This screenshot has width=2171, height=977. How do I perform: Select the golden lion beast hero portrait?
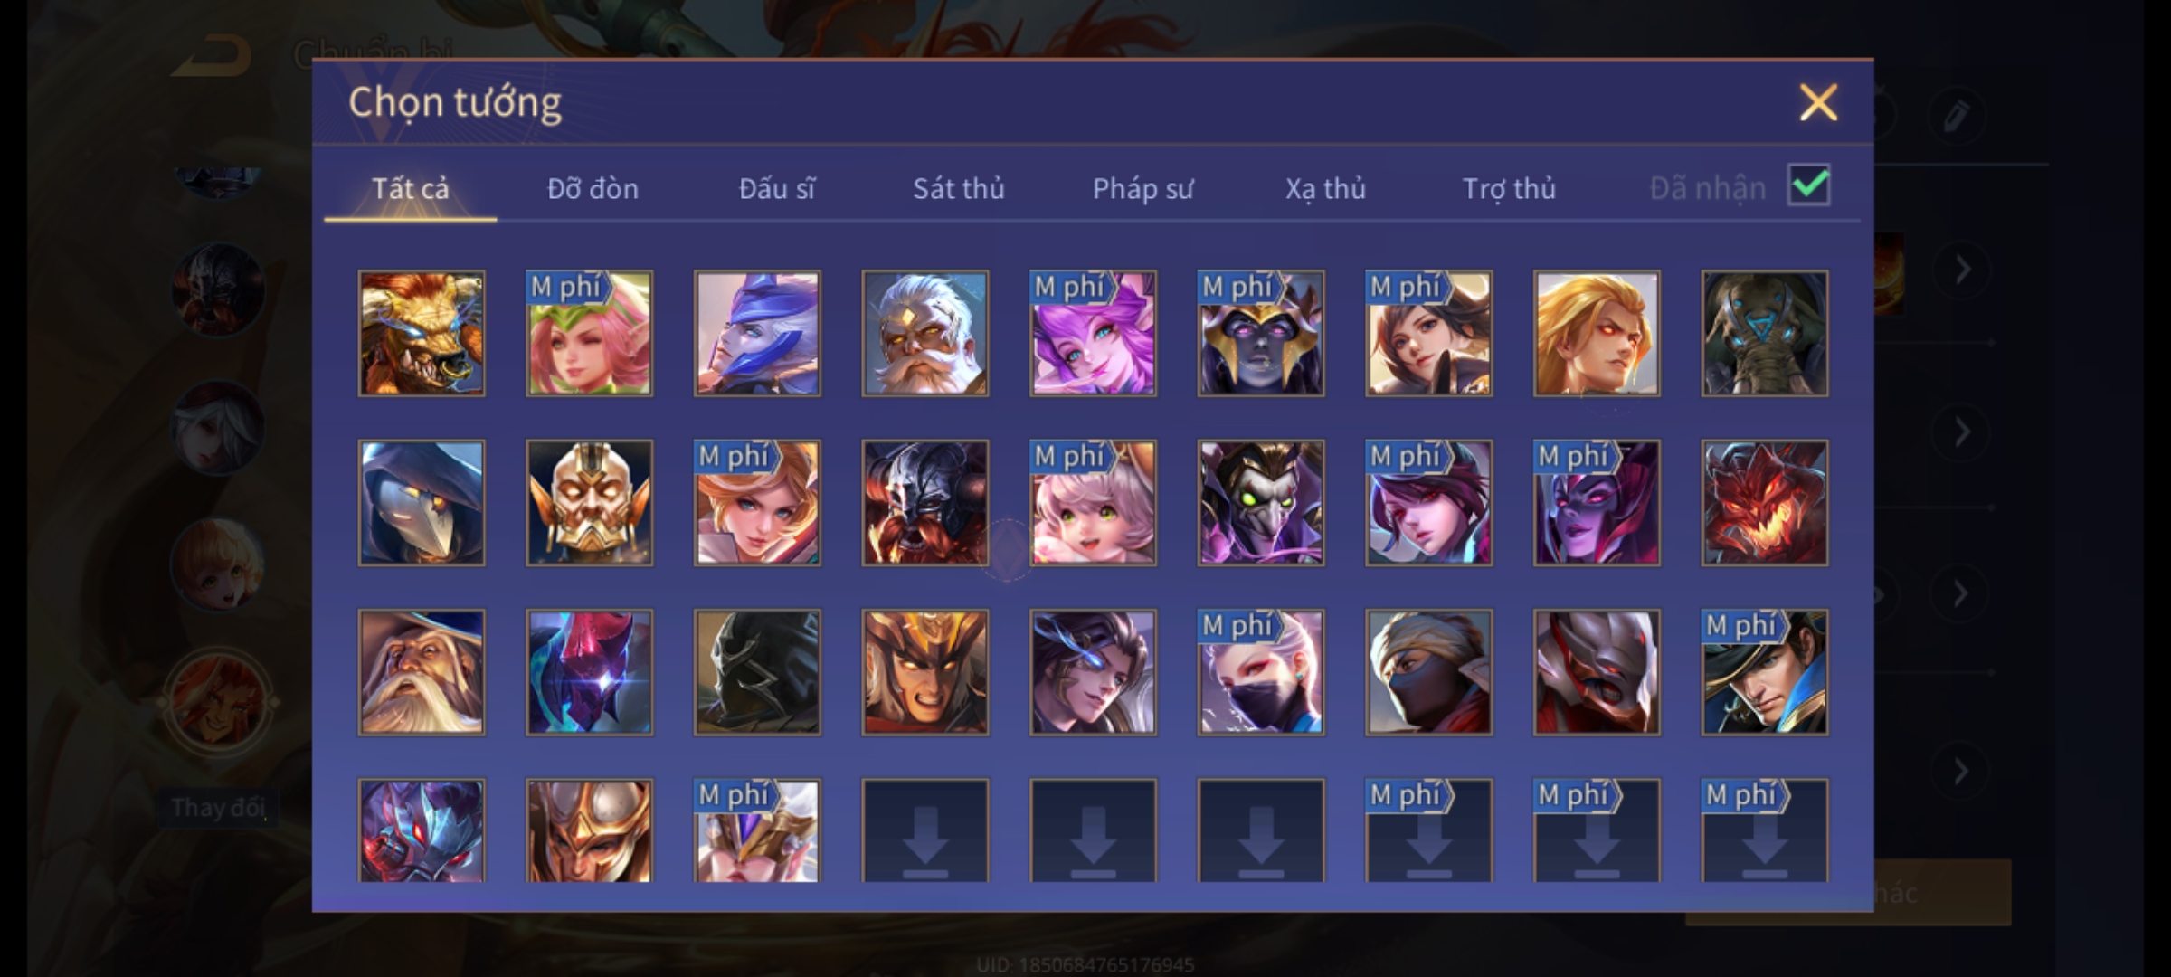[x=422, y=333]
